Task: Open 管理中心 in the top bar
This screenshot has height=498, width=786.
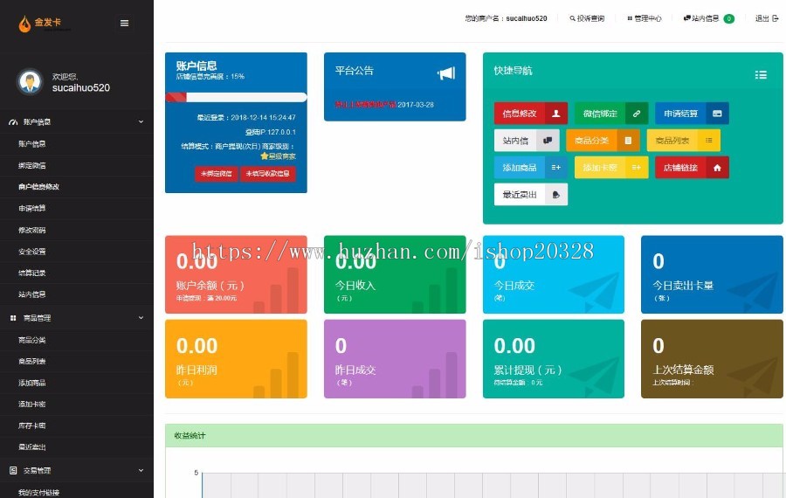Action: pyautogui.click(x=645, y=18)
